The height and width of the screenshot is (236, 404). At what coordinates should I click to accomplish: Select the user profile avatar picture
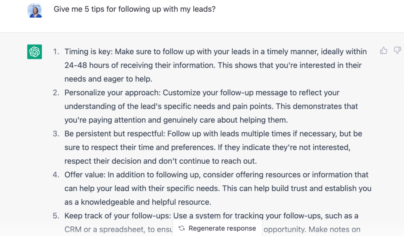click(x=35, y=11)
